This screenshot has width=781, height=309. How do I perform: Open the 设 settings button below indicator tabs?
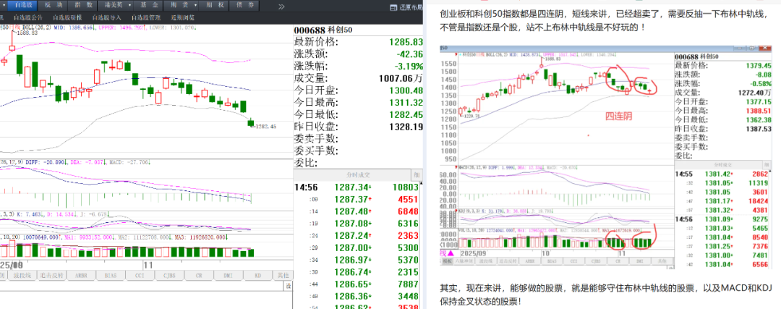click(x=288, y=286)
